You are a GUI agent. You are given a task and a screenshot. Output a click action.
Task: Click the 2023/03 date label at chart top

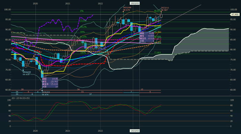coord(135,3)
